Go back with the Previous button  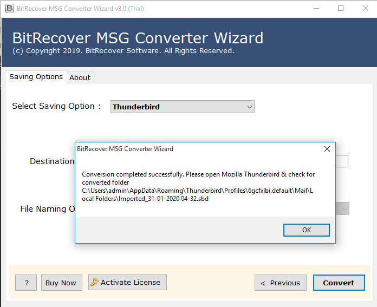(x=281, y=283)
